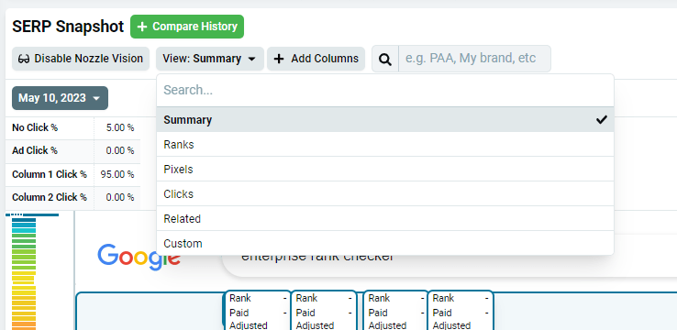Image resolution: width=677 pixels, height=330 pixels.
Task: Select the Ranks view option
Action: [385, 145]
